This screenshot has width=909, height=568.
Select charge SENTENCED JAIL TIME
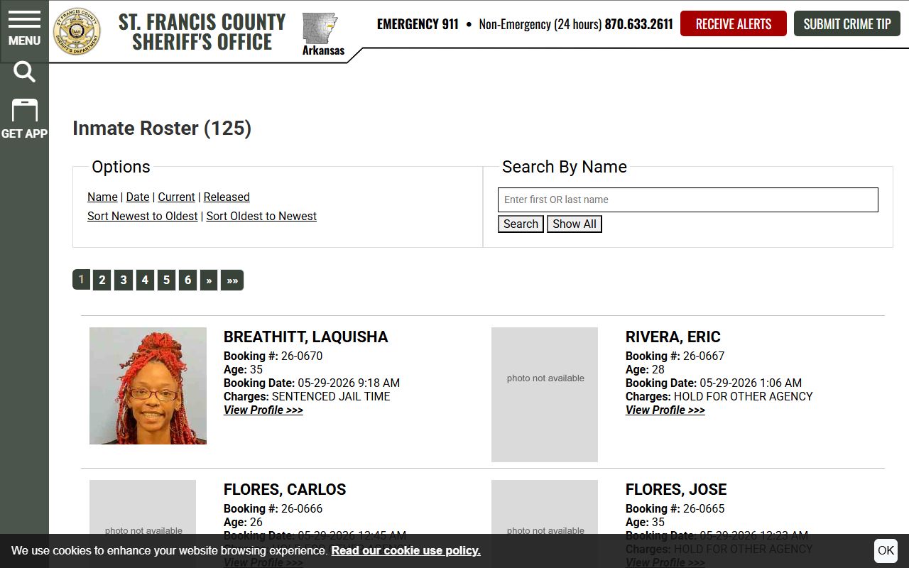[x=331, y=396]
